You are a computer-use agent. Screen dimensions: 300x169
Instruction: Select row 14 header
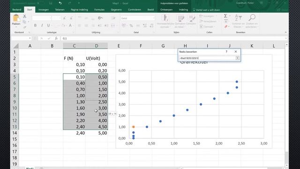click(x=15, y=133)
